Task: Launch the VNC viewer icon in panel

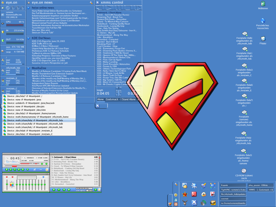Action: (x=213, y=194)
